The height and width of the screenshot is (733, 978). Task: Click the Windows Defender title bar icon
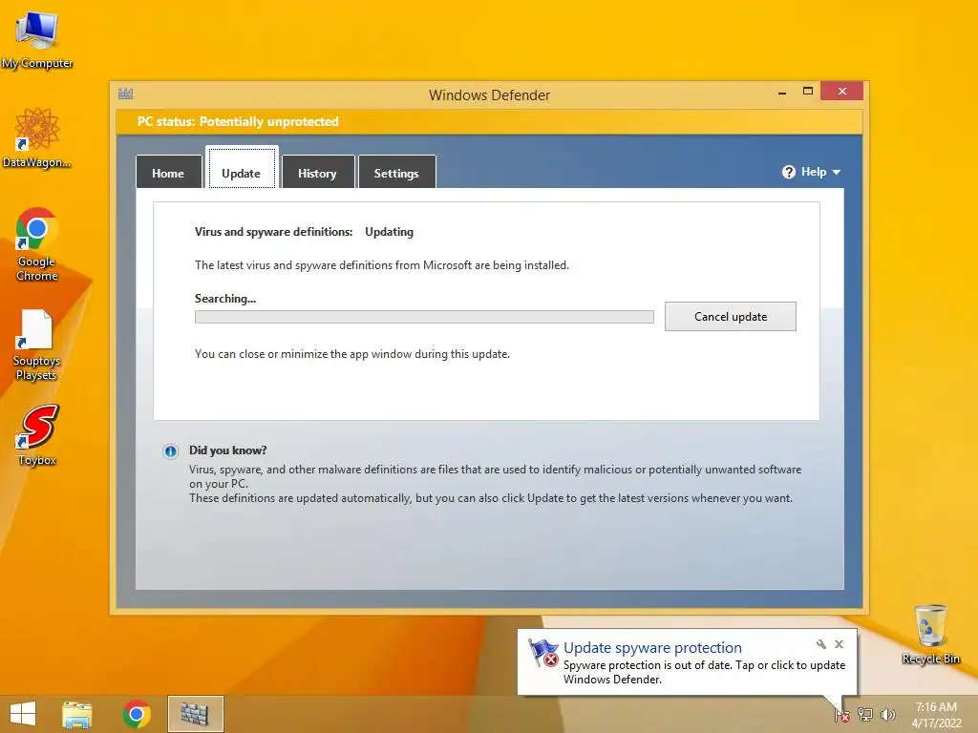click(125, 94)
